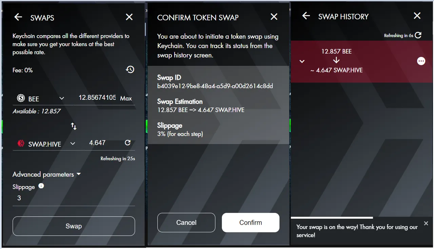Click '~ 4.647 SWAP.HIVE' in swap history
The height and width of the screenshot is (249, 434).
[x=336, y=70]
